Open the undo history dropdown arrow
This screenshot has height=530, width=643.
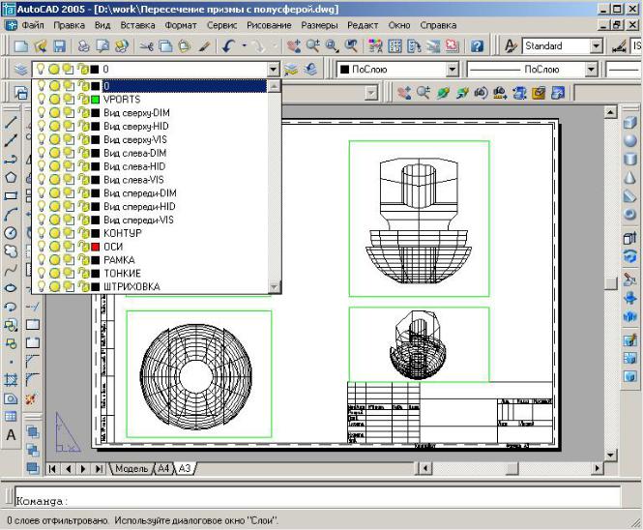coord(245,45)
